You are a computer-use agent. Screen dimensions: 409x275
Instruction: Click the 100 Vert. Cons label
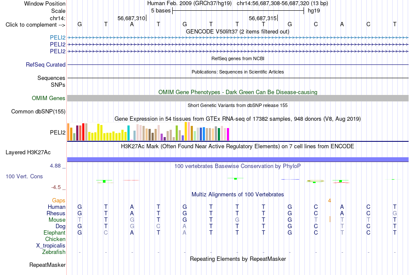[x=24, y=176]
